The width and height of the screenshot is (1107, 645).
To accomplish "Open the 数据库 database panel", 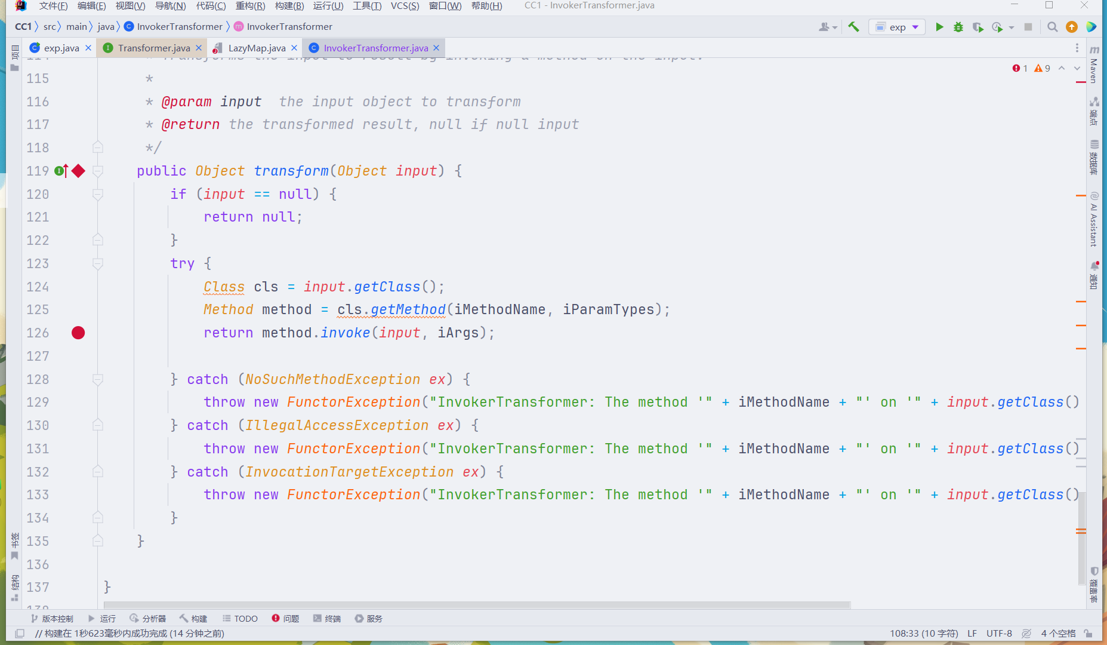I will click(1094, 154).
